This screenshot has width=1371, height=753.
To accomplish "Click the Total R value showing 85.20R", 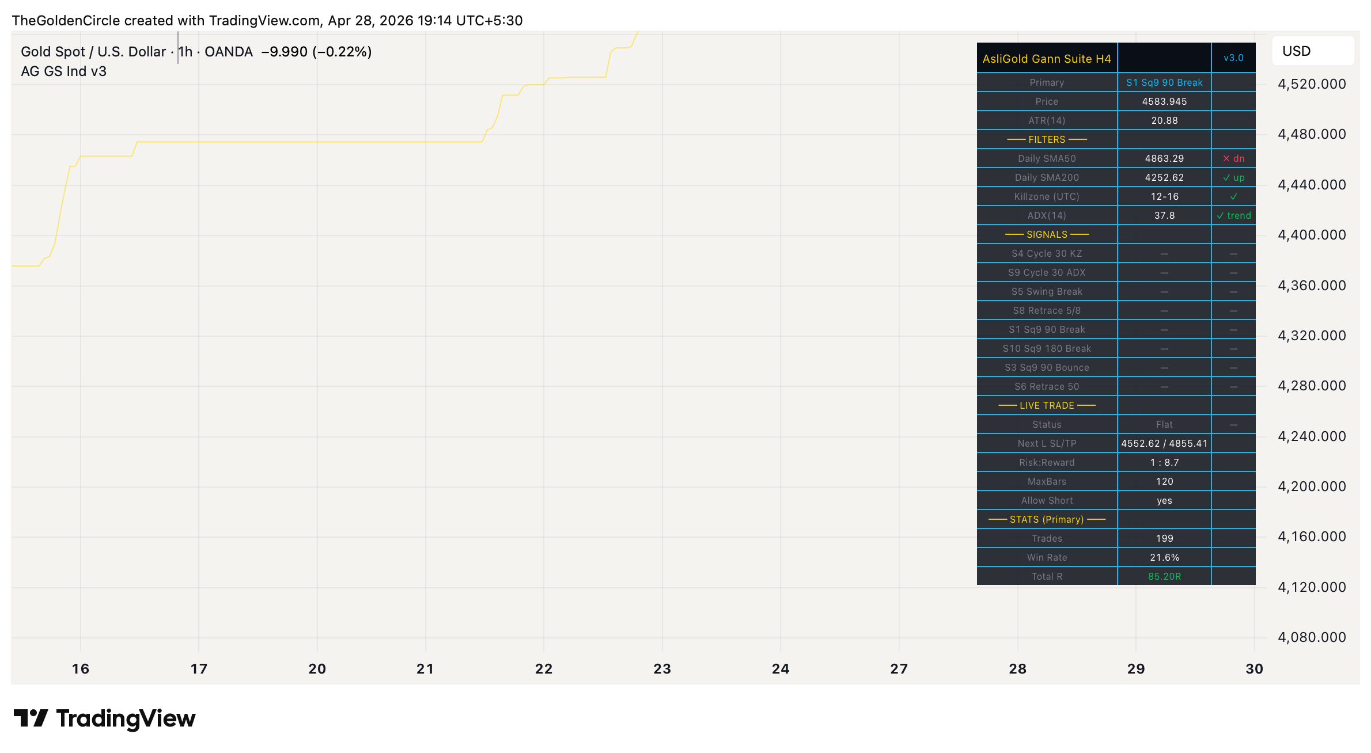I will pyautogui.click(x=1164, y=576).
